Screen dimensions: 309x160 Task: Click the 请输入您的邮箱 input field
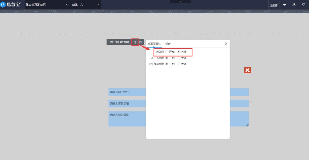click(x=178, y=103)
